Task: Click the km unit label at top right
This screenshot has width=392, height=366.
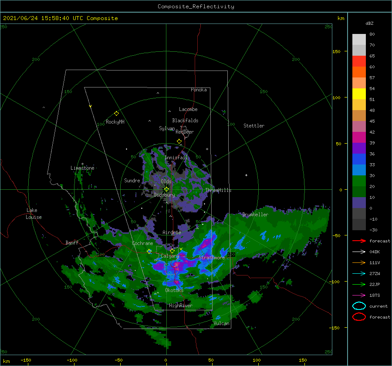Action: click(x=341, y=18)
